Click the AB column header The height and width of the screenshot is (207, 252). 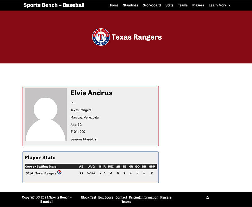pyautogui.click(x=81, y=167)
